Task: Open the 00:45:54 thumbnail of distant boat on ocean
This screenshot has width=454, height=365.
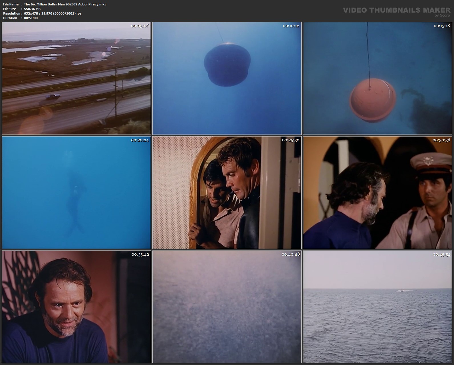Action: click(378, 307)
